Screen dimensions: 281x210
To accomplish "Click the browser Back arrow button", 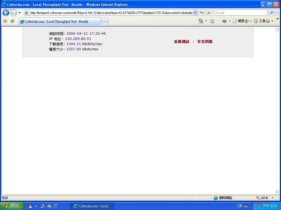I will tap(6, 13).
